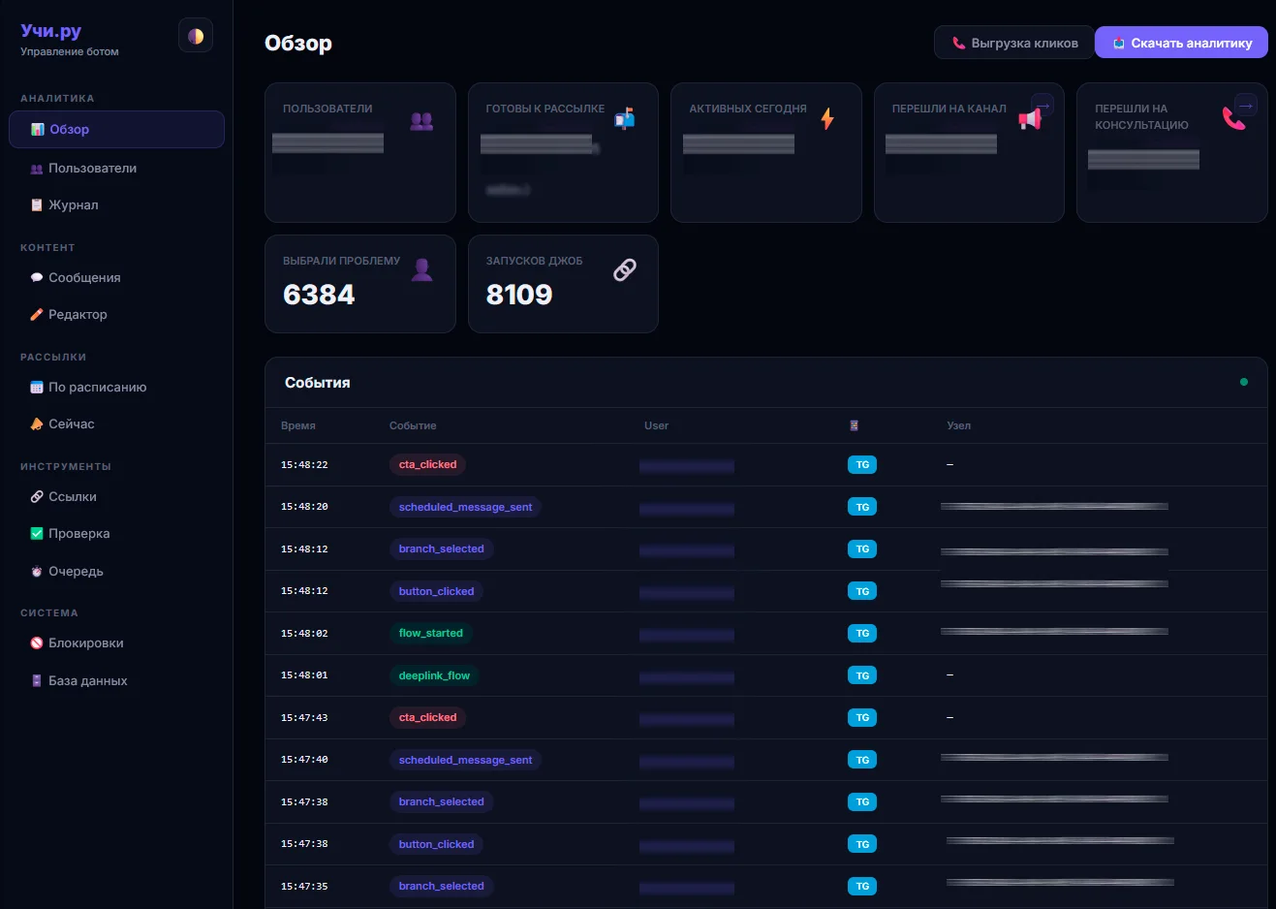
Task: Select scheduled_message_sent badge at 15:47:40
Action: (465, 760)
